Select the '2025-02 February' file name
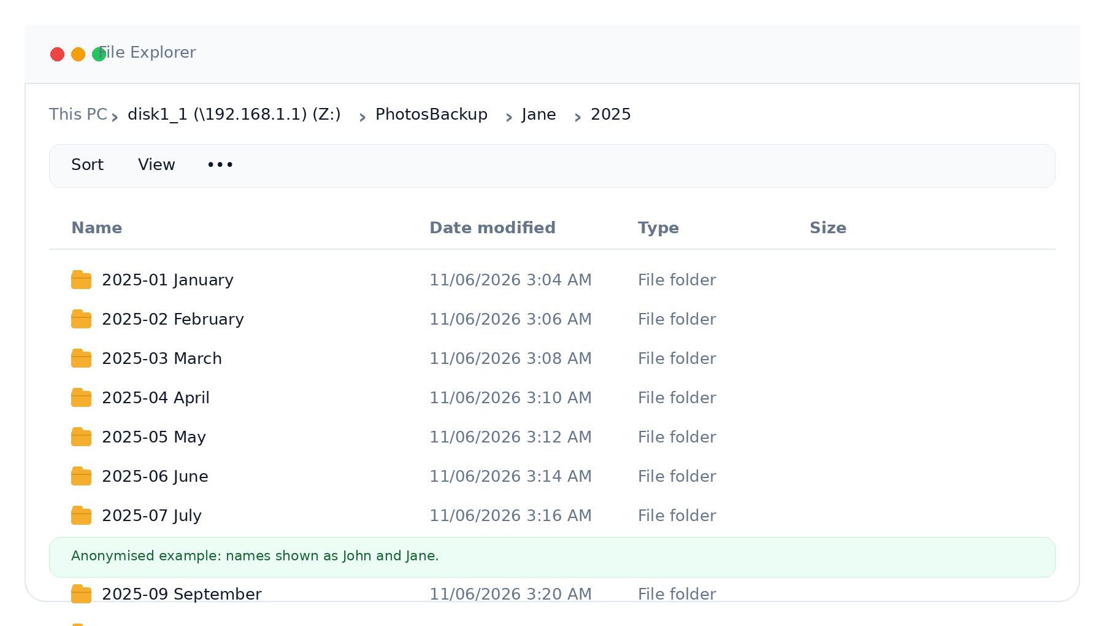The image size is (1104, 626). [173, 319]
